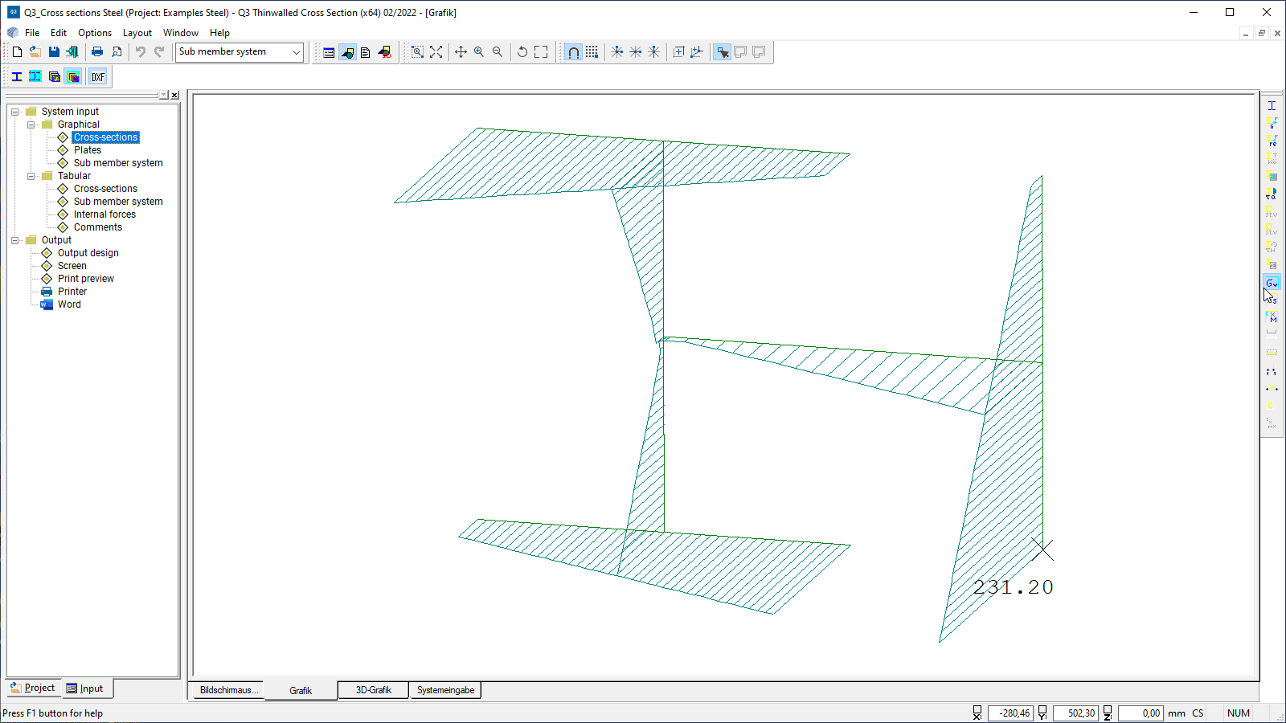Click the zoom extents arrows icon
The height and width of the screenshot is (723, 1286).
(x=436, y=52)
